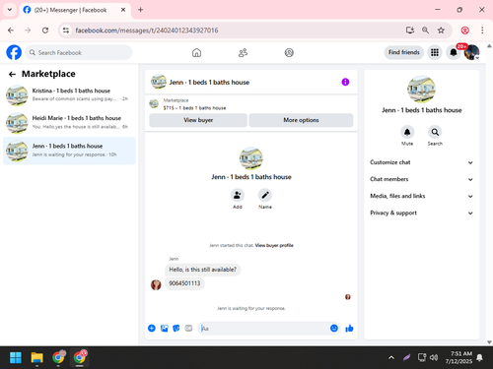
Task: Open Heidi Marie conversation in the list
Action: tap(69, 123)
